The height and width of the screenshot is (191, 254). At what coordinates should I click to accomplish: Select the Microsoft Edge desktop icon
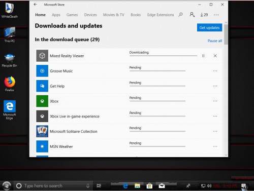point(10,110)
